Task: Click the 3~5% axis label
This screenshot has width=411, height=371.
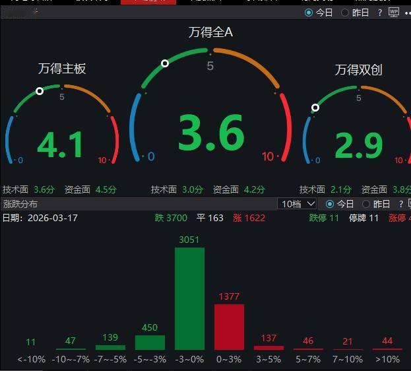Action: click(269, 359)
